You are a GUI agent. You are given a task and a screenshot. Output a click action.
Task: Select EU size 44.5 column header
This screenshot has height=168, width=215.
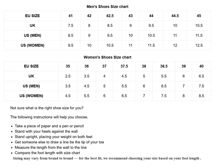[175, 16]
